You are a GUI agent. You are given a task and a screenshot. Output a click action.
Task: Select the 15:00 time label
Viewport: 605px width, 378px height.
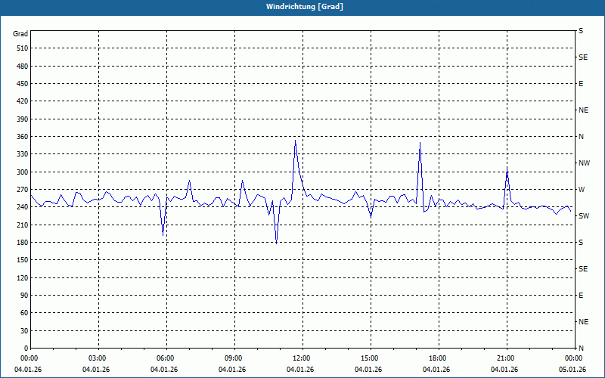point(370,358)
